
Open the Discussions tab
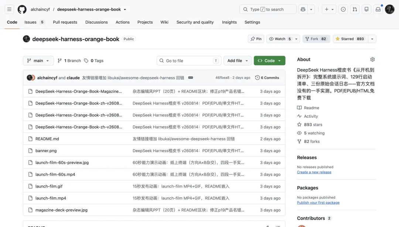[96, 22]
